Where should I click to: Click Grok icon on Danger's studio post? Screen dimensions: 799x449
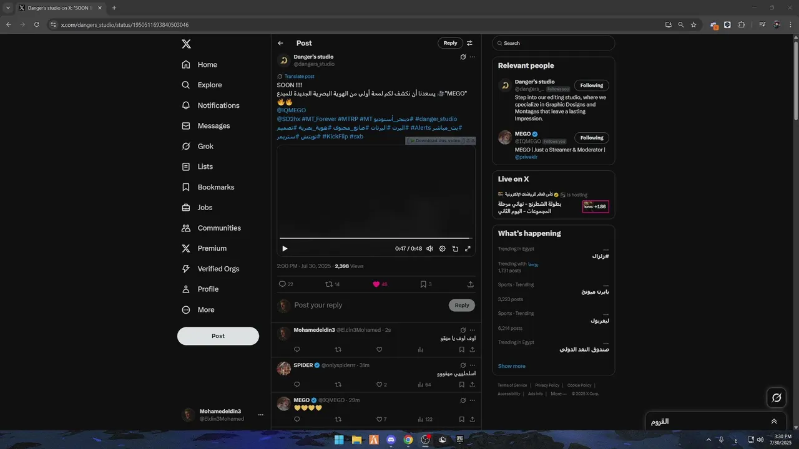click(x=463, y=57)
